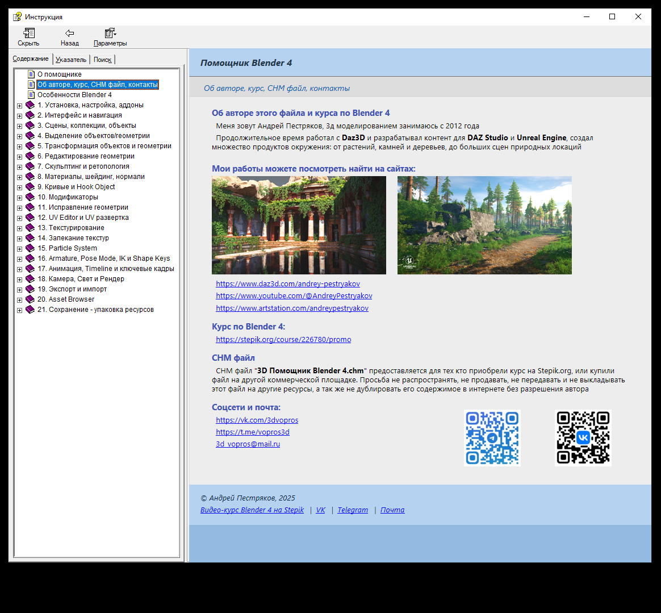The width and height of the screenshot is (661, 613).
Task: Expand the '1. Установка, настройка, аддоны' node
Action: pyautogui.click(x=19, y=106)
